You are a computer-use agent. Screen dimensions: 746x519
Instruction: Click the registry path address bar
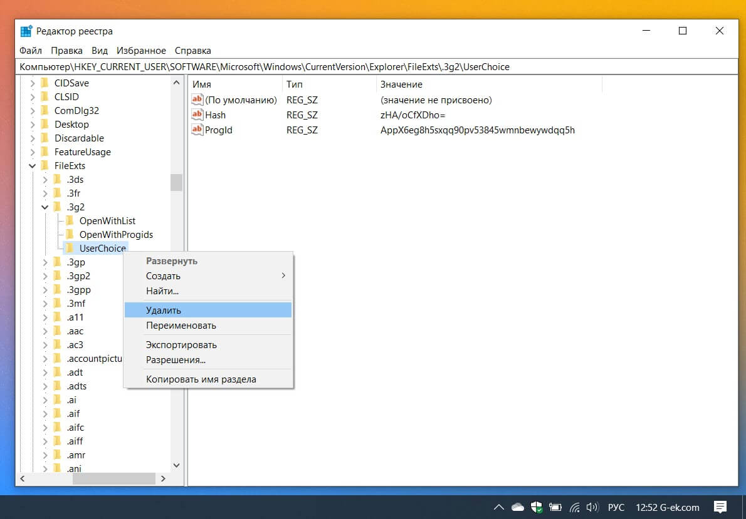[x=377, y=66]
